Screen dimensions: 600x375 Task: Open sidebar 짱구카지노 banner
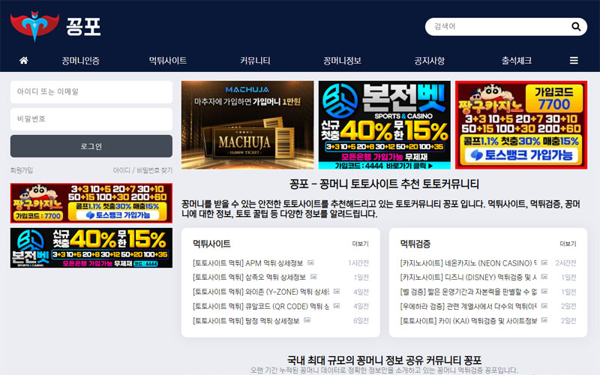[91, 202]
